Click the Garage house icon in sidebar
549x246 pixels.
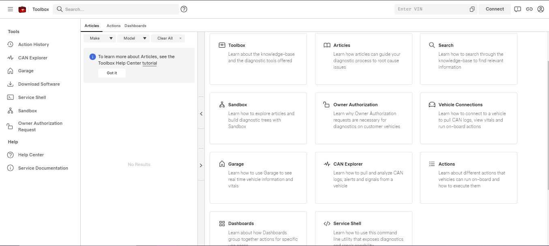(11, 71)
